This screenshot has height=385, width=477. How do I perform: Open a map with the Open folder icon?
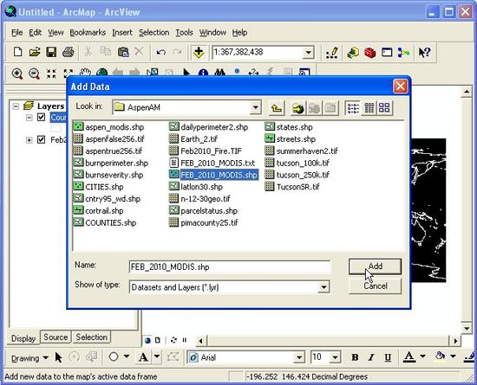pyautogui.click(x=35, y=52)
